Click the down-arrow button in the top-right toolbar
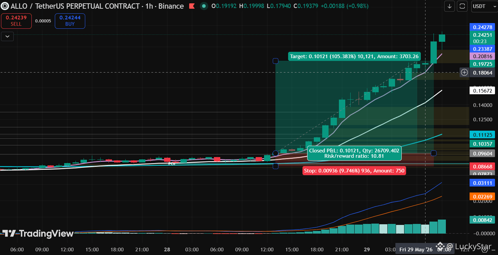Screen dimensions: 498x255 pos(450,6)
